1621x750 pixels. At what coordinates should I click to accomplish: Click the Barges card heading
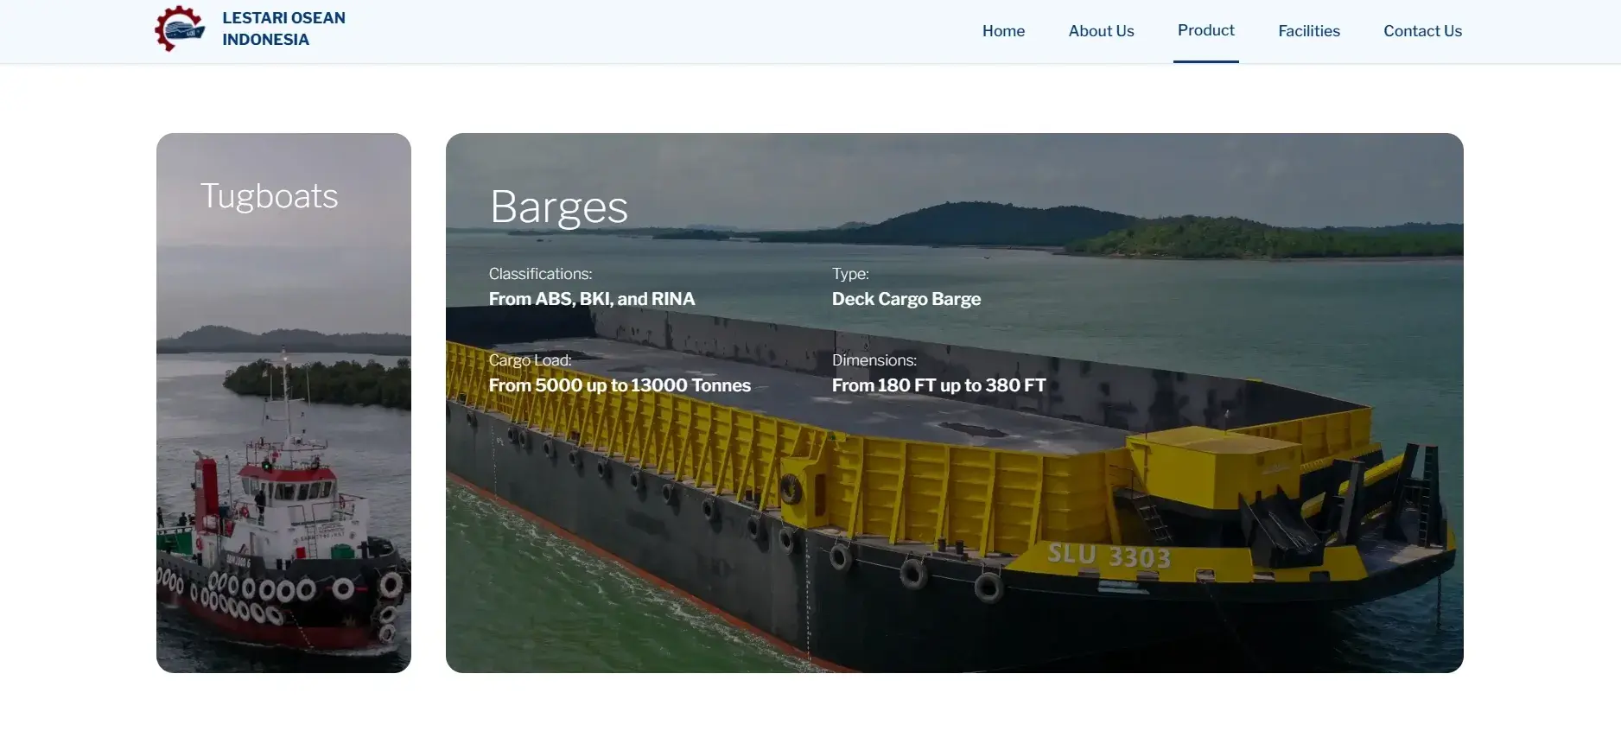pyautogui.click(x=558, y=207)
